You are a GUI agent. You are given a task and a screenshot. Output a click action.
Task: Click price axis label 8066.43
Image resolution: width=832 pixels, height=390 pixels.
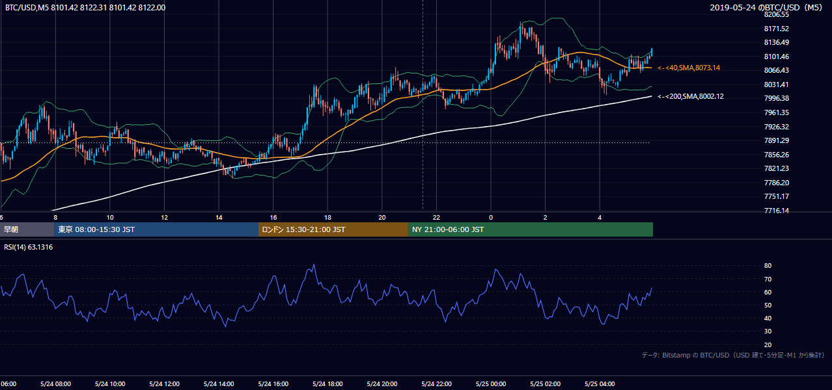[777, 70]
